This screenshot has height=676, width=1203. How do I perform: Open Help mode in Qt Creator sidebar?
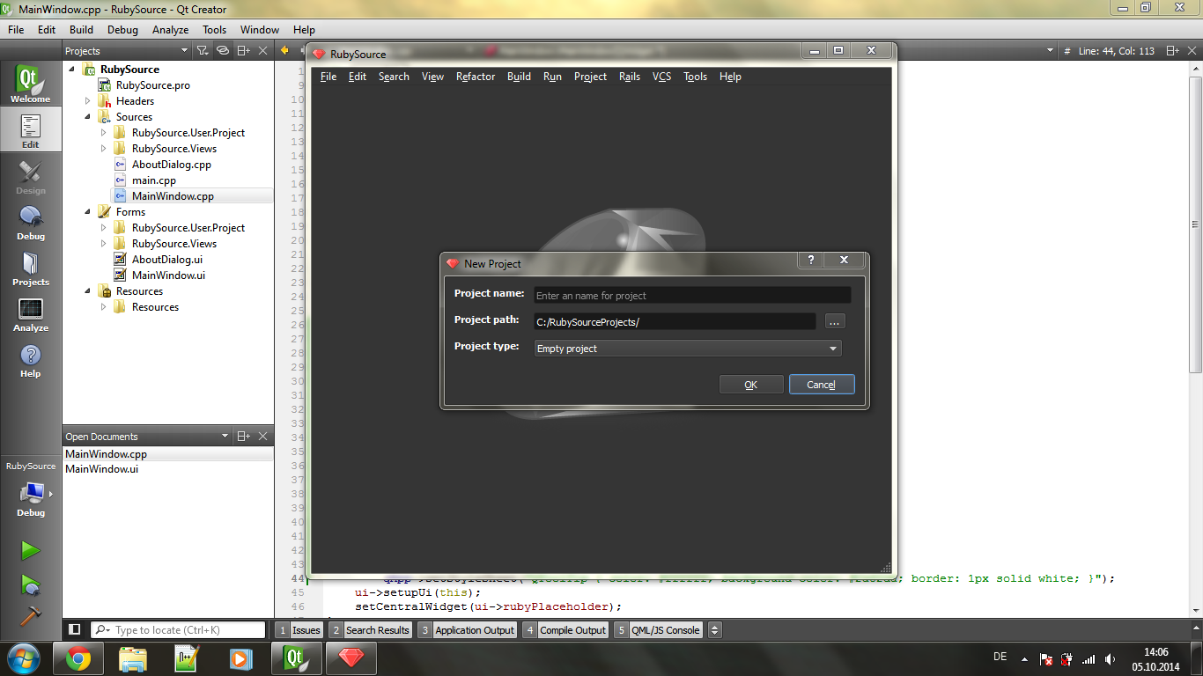31,359
